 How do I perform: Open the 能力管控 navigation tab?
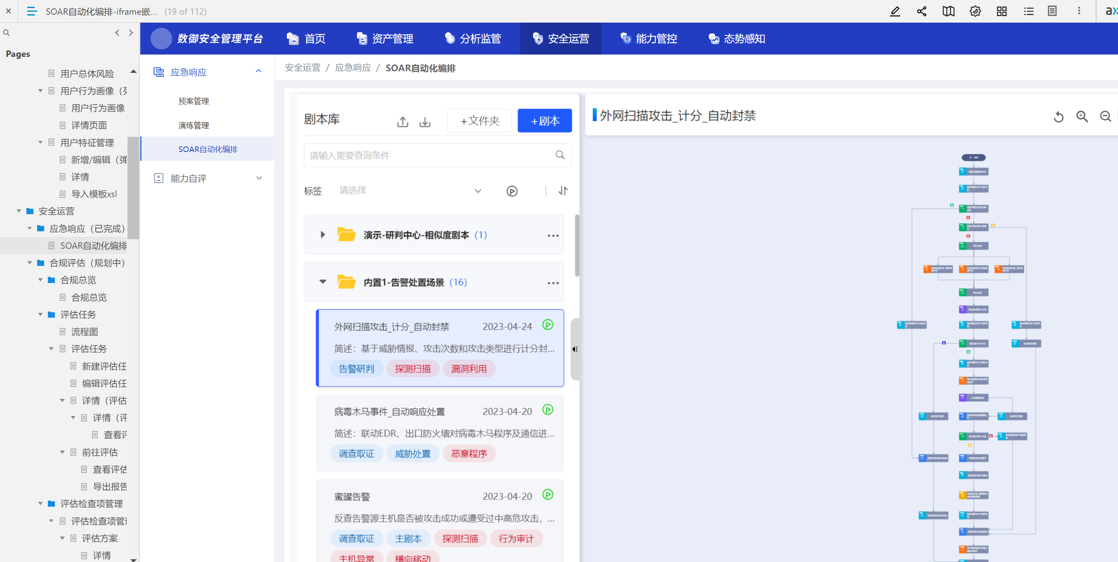click(649, 39)
